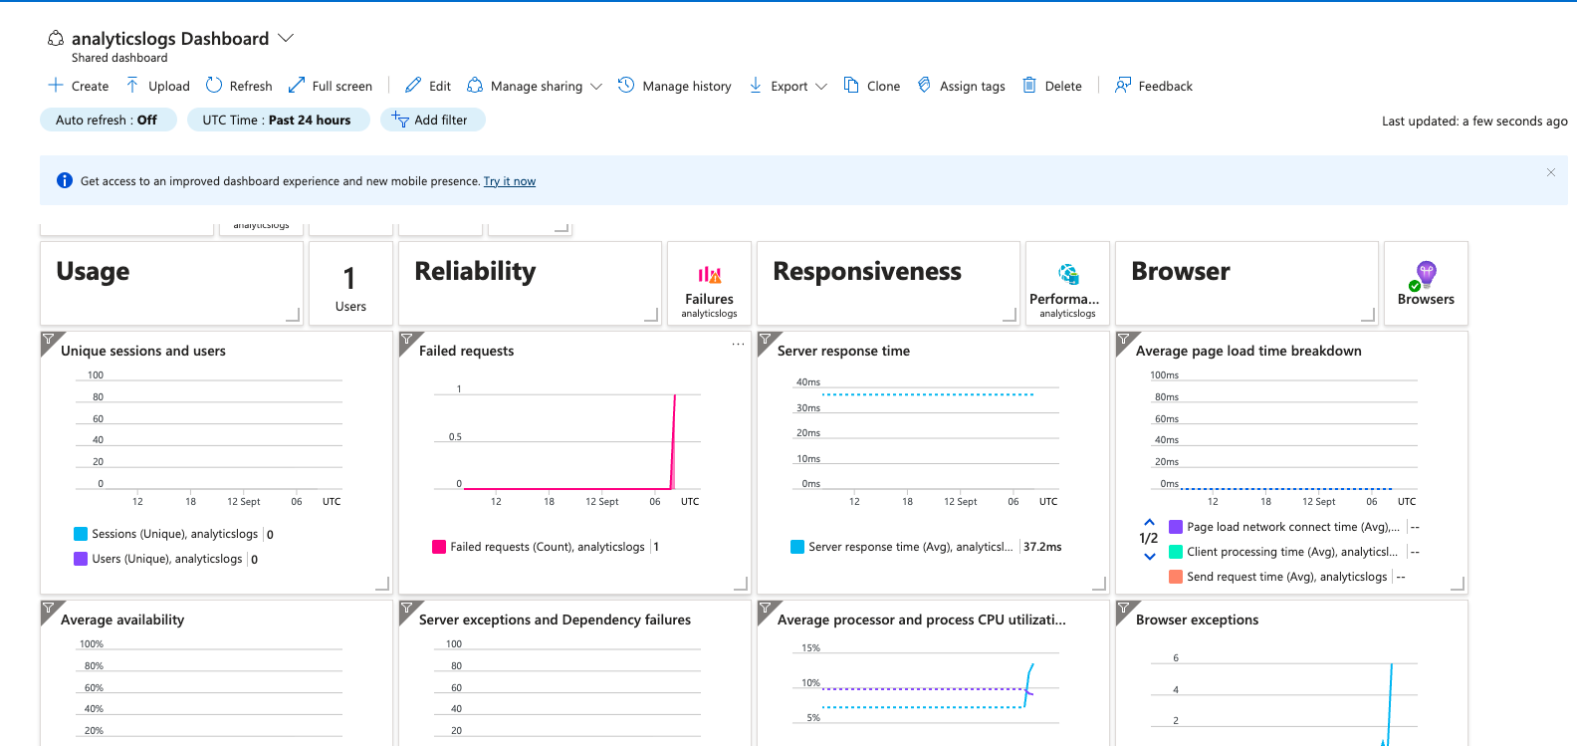Screen dimensions: 1577x746
Task: Click filter icon on Browser exceptions tile
Action: pos(1123,608)
